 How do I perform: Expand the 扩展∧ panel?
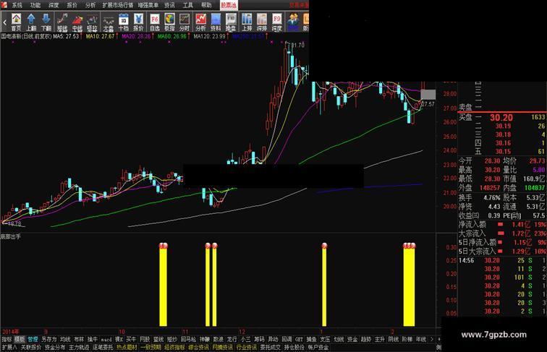9,347
